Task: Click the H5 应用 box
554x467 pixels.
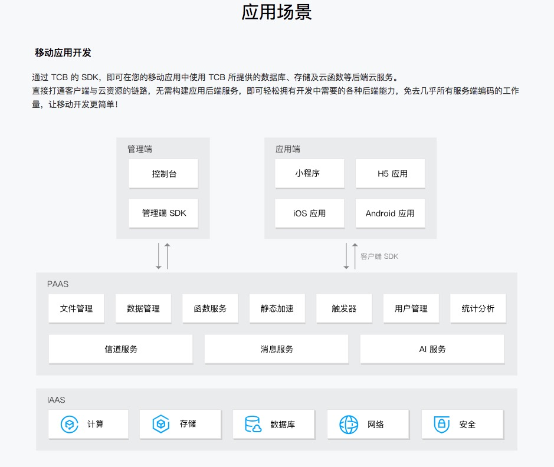Action: point(390,174)
